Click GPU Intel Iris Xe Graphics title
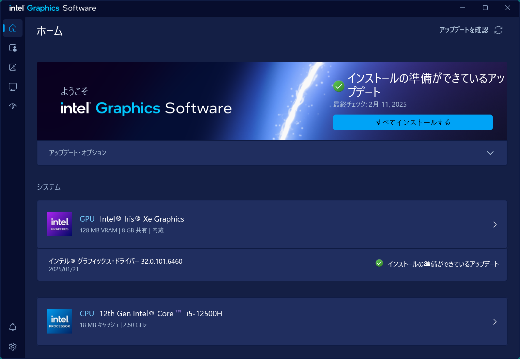 pyautogui.click(x=132, y=219)
